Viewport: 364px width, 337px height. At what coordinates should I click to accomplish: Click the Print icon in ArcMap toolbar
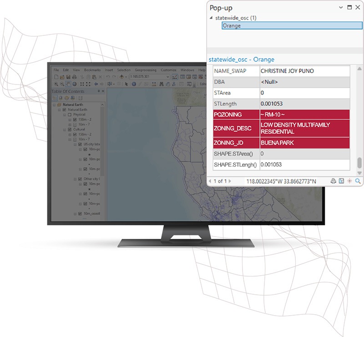(x=74, y=77)
